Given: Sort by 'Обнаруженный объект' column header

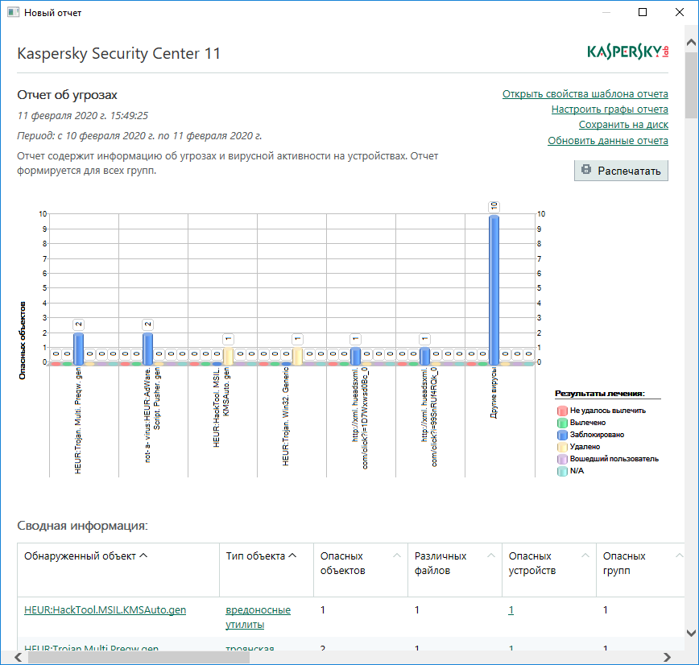Looking at the screenshot, I should click(x=85, y=556).
